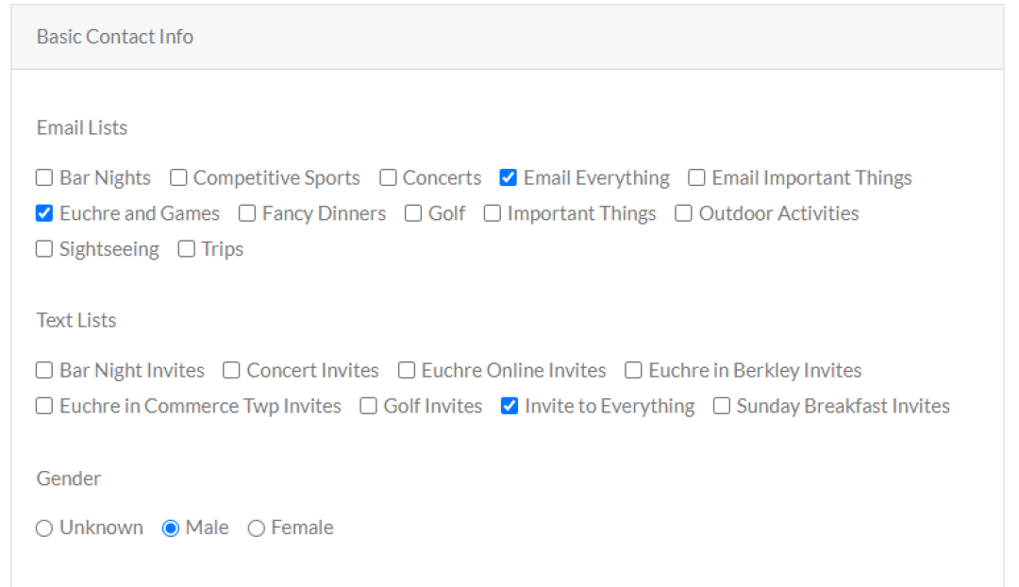Check Outdoor Activities
Image resolution: width=1019 pixels, height=587 pixels.
(683, 213)
